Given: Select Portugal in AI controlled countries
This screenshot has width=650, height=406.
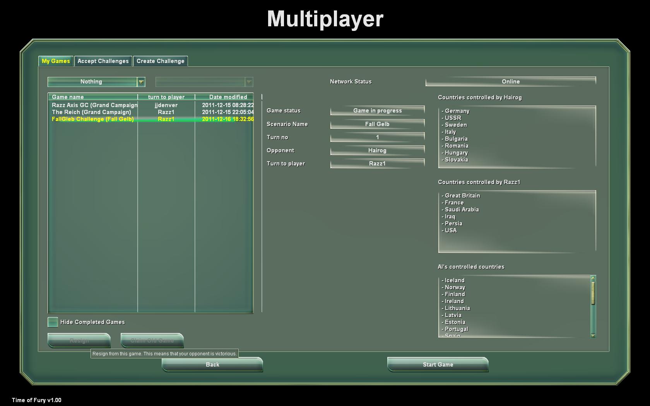Looking at the screenshot, I should pyautogui.click(x=455, y=329).
